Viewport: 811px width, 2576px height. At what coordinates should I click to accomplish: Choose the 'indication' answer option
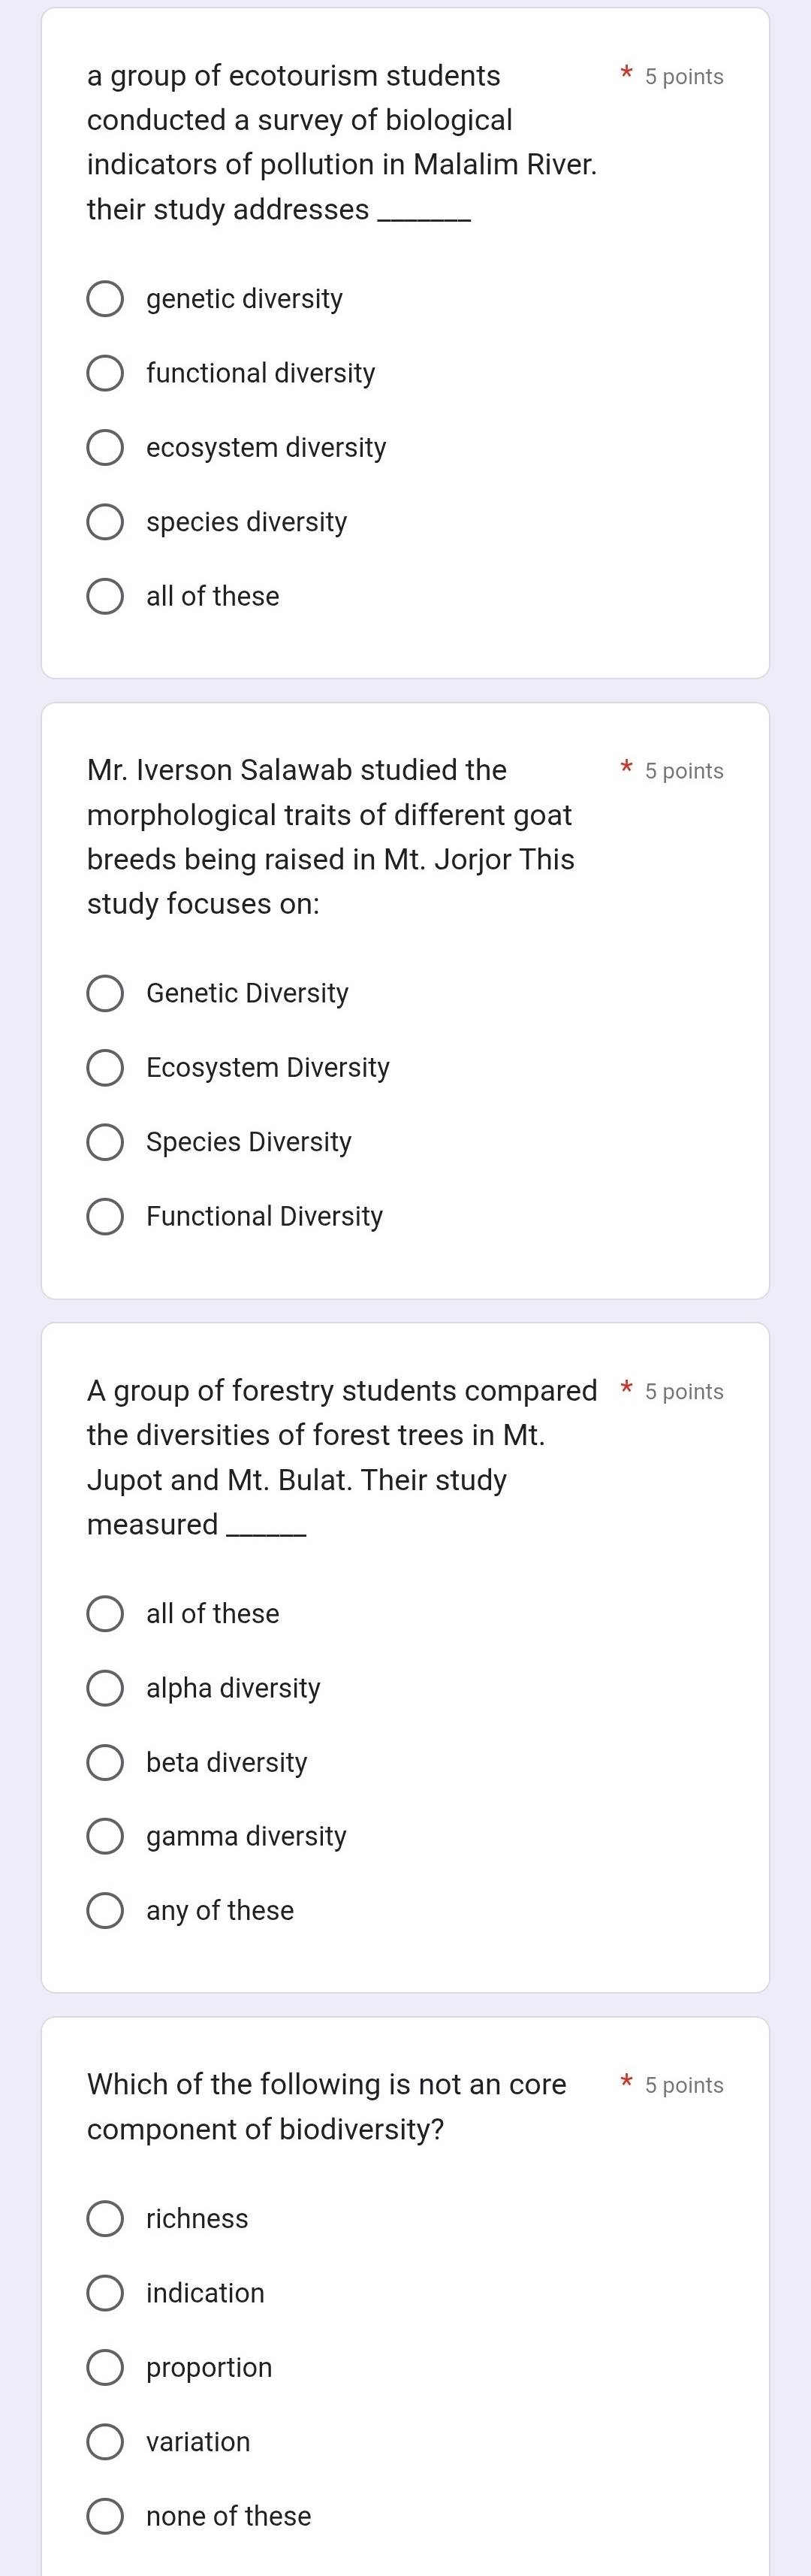[x=105, y=2293]
